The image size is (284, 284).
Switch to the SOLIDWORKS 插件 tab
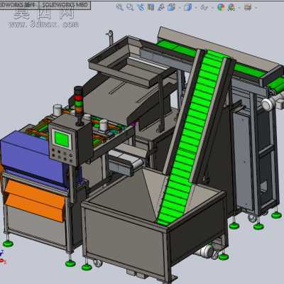tap(19, 5)
